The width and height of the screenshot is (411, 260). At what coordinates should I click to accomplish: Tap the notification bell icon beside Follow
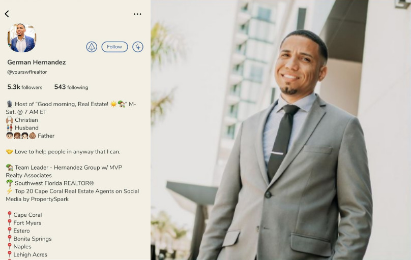(92, 47)
